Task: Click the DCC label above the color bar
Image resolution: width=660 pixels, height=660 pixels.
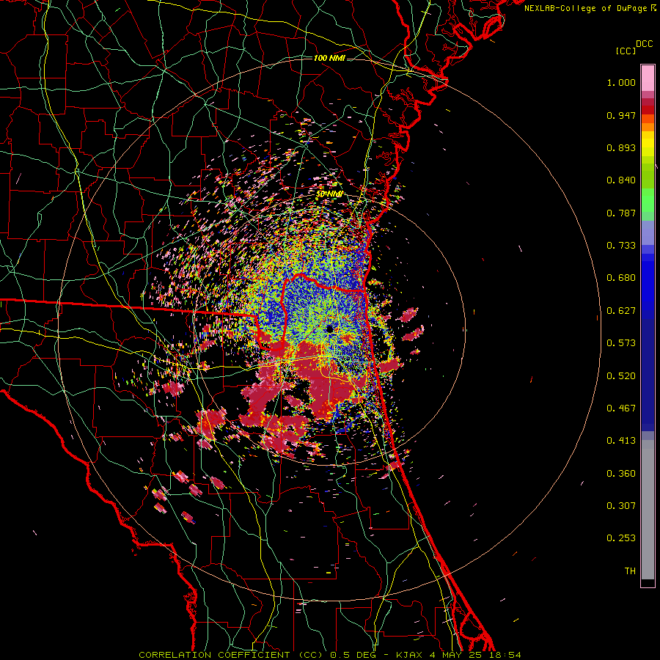Action: [x=644, y=44]
